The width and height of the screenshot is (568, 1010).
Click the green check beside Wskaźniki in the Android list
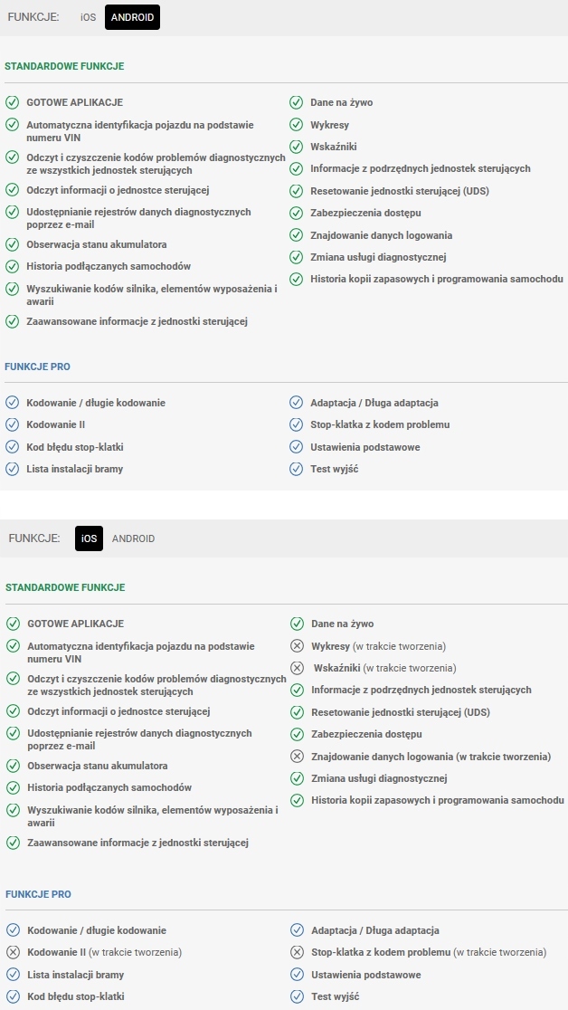coord(296,147)
